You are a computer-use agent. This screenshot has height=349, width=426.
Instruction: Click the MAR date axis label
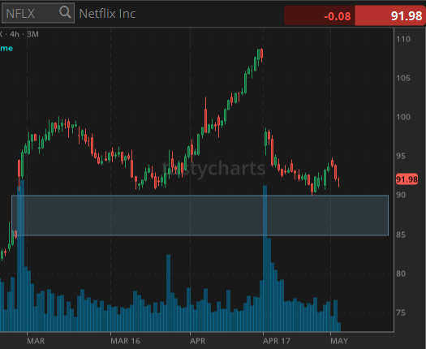(x=36, y=341)
